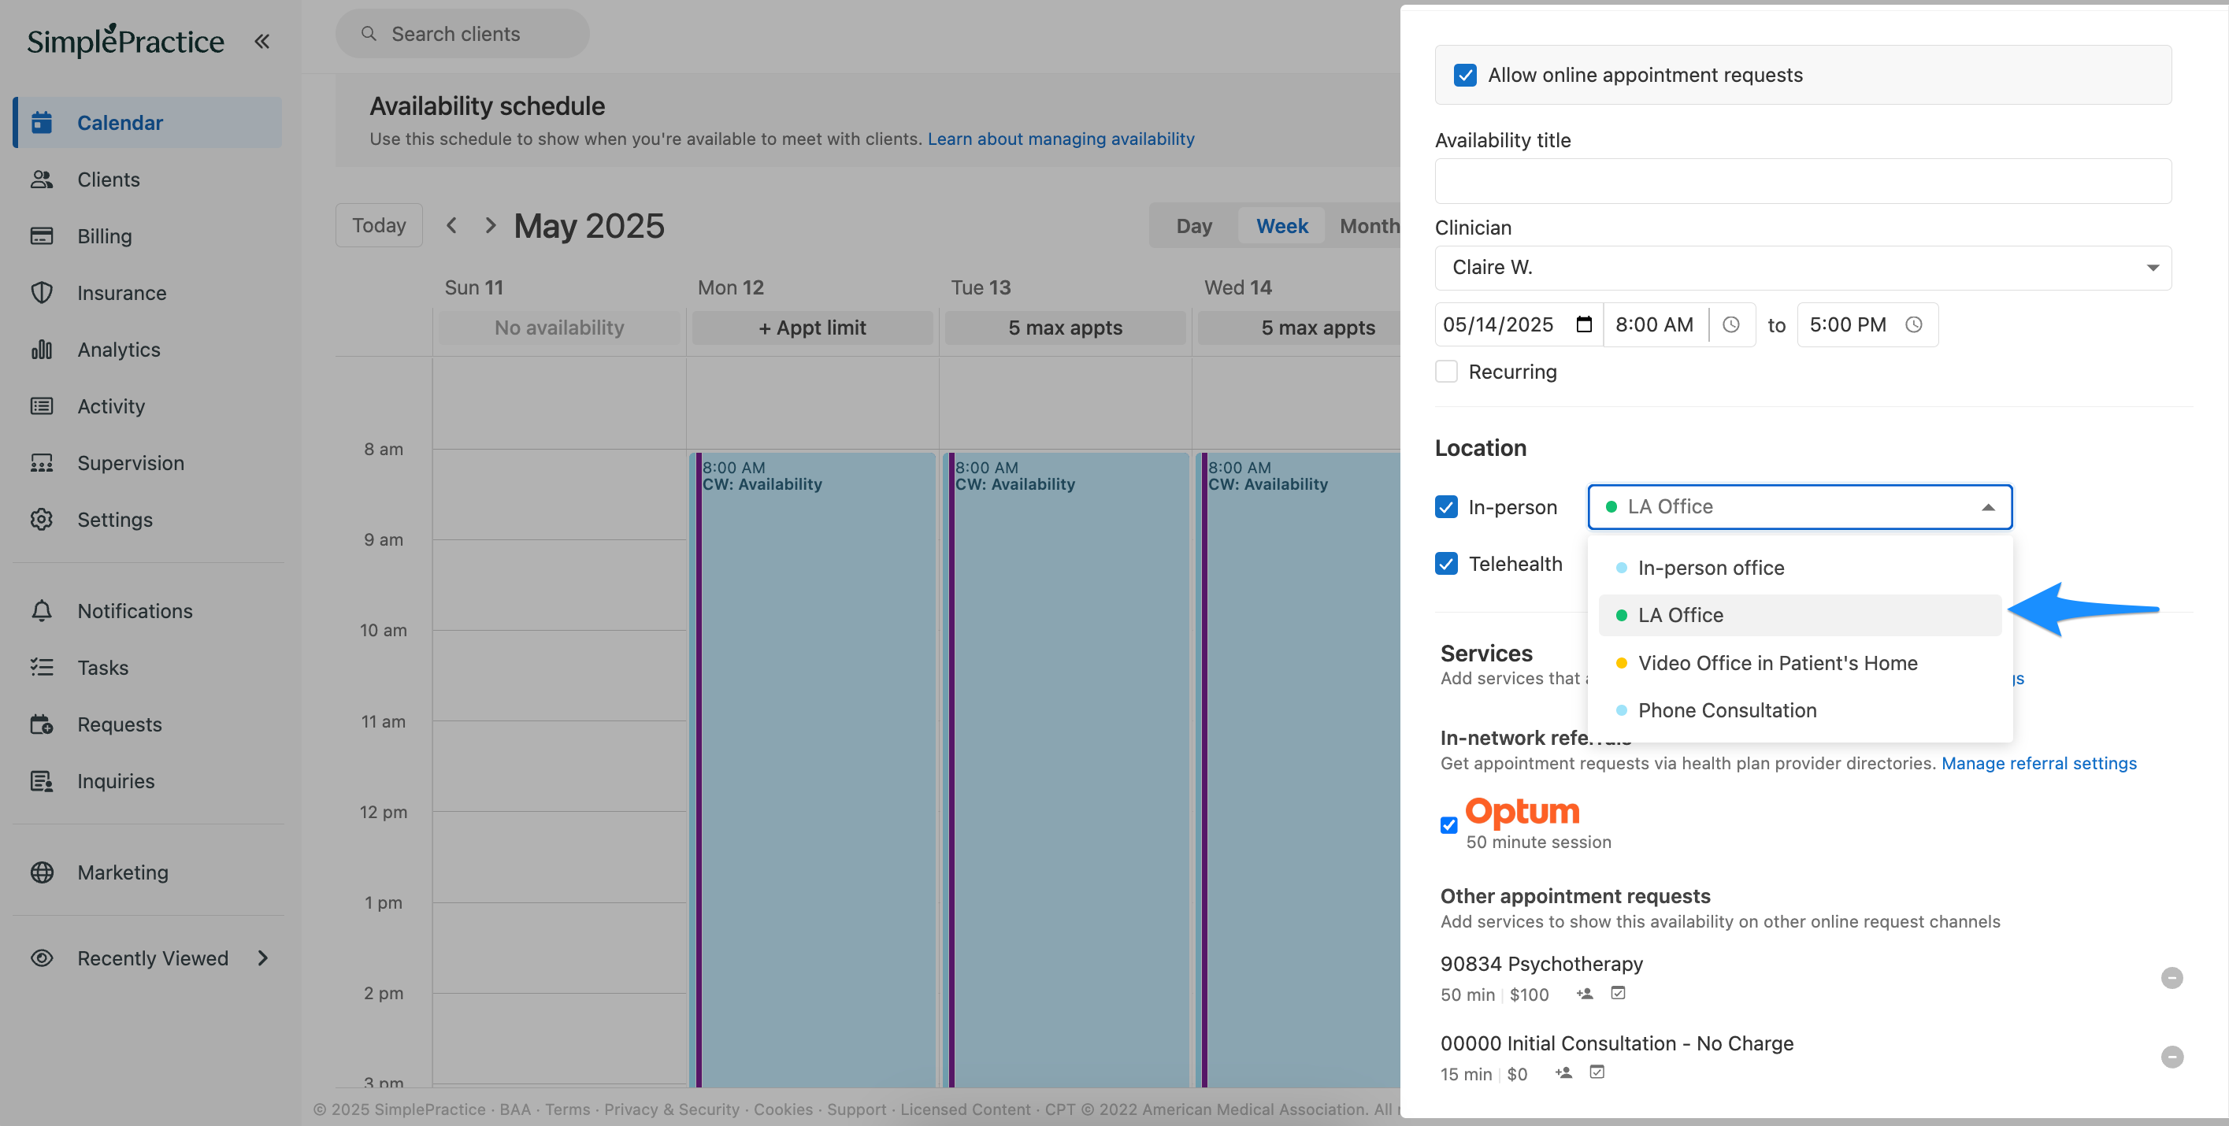Click the Activity list icon

tap(42, 406)
